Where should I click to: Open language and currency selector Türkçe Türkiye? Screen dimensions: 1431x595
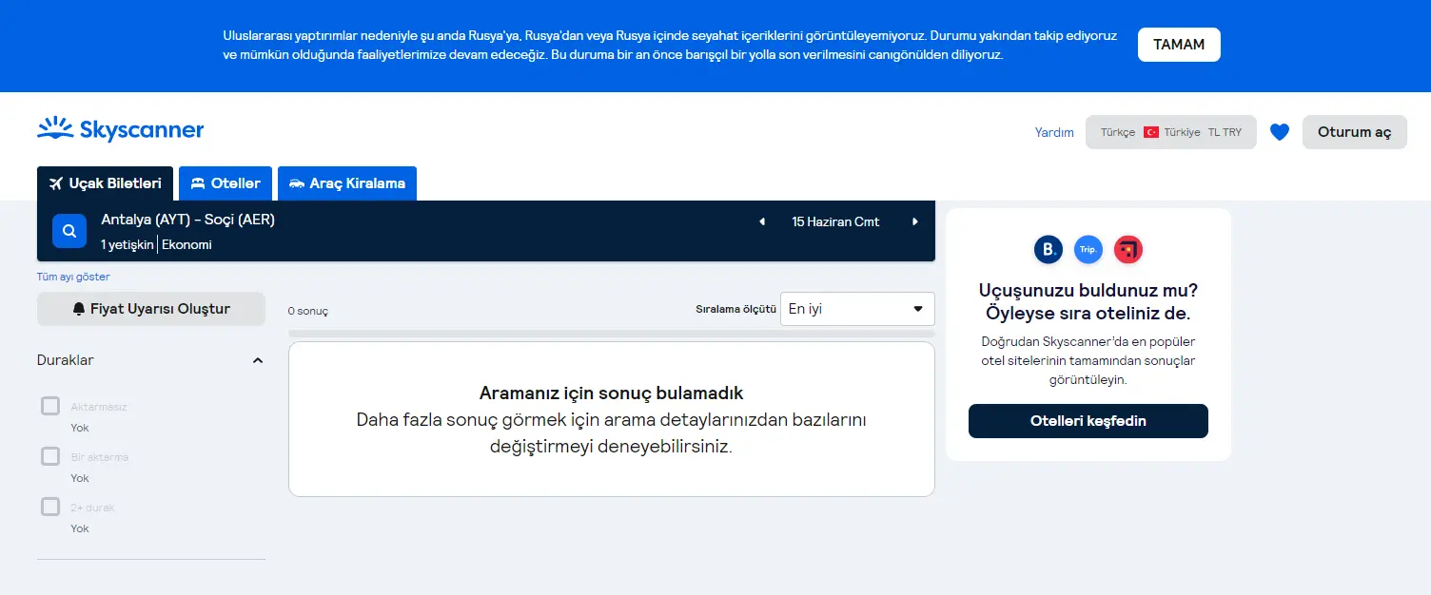click(1171, 132)
